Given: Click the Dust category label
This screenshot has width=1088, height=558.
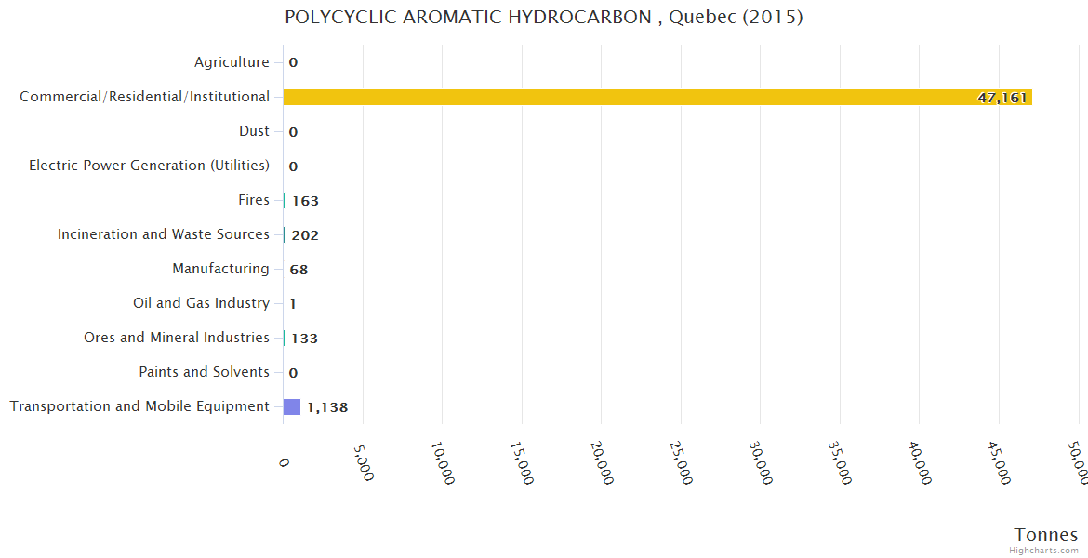Looking at the screenshot, I should point(254,131).
